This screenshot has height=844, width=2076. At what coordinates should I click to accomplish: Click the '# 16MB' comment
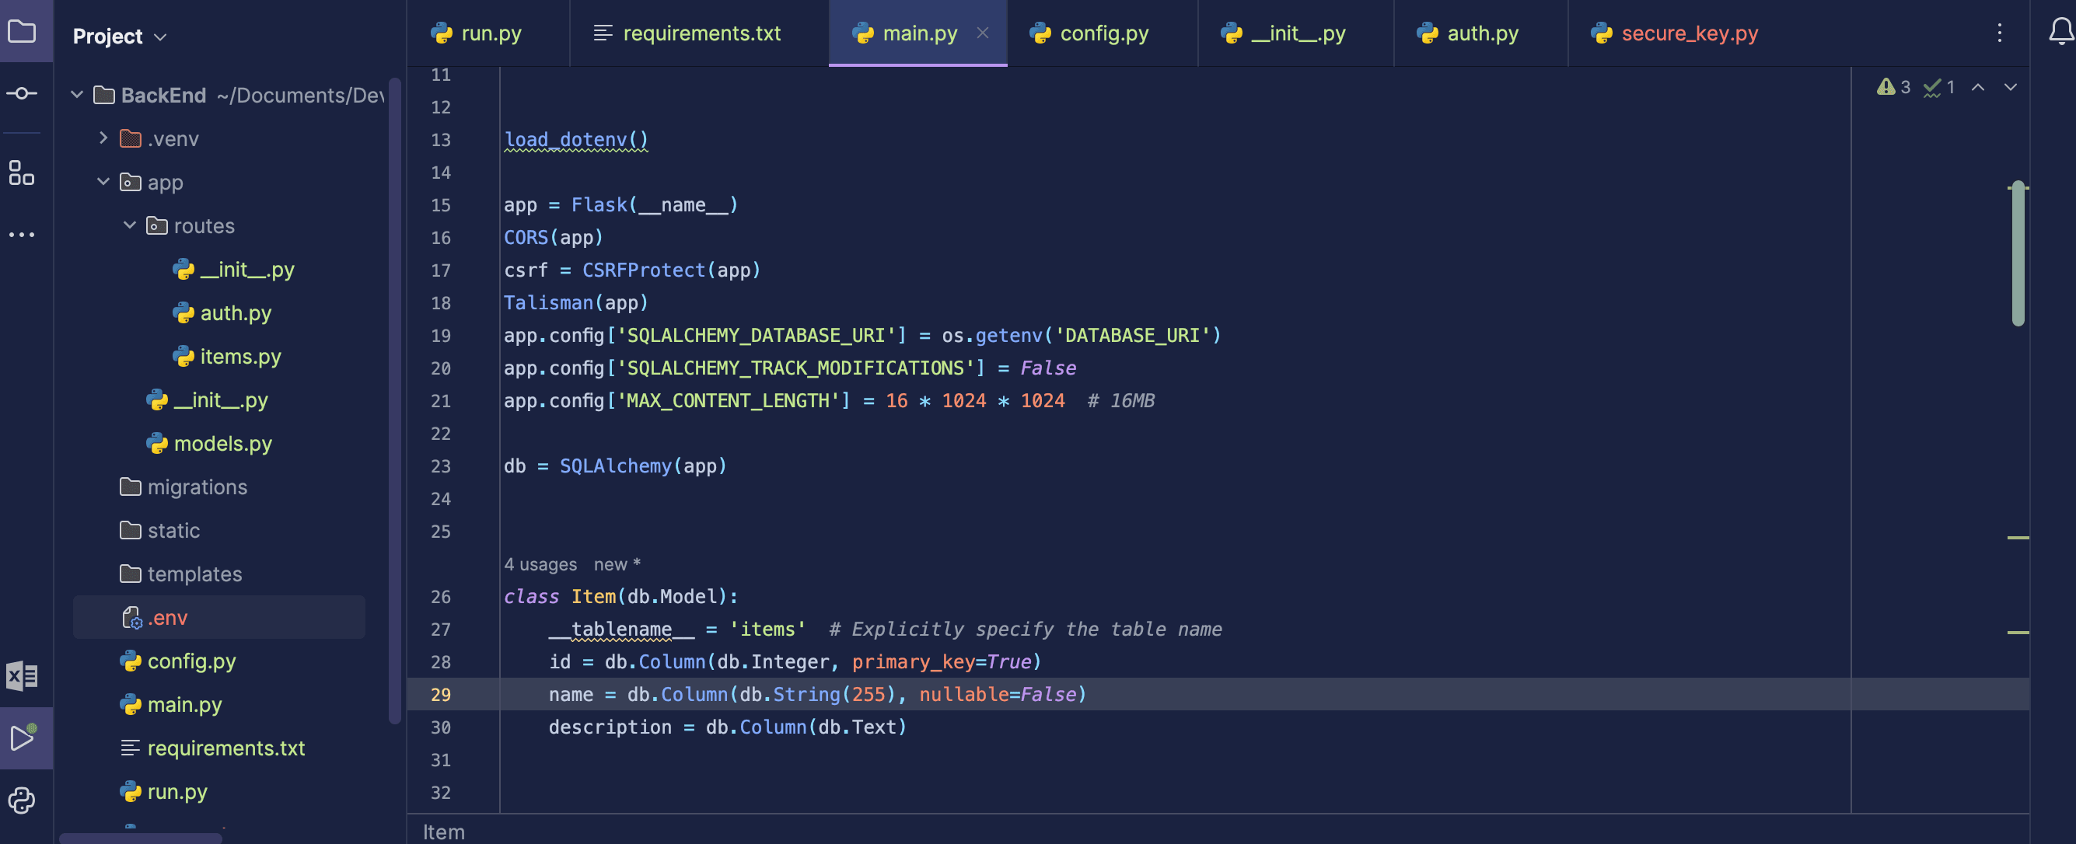1120,400
